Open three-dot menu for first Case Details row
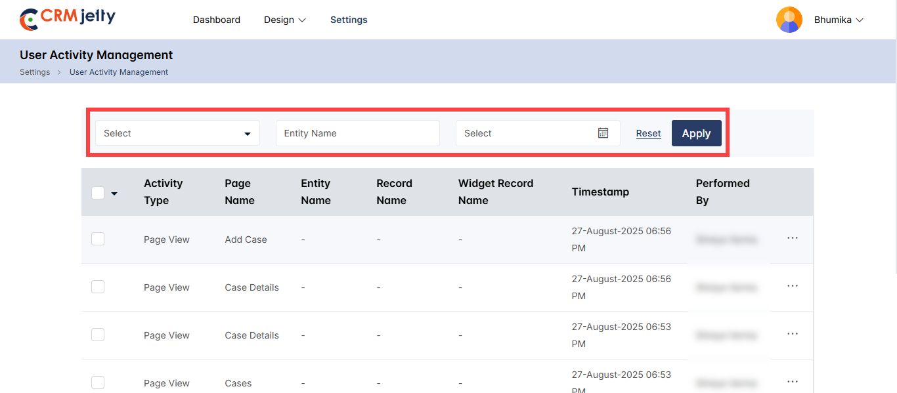 pos(792,286)
